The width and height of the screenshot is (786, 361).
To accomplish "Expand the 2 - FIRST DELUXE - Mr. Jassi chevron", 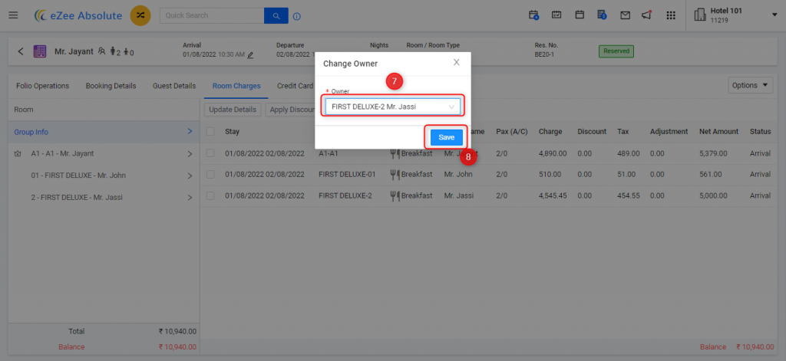I will 190,197.
